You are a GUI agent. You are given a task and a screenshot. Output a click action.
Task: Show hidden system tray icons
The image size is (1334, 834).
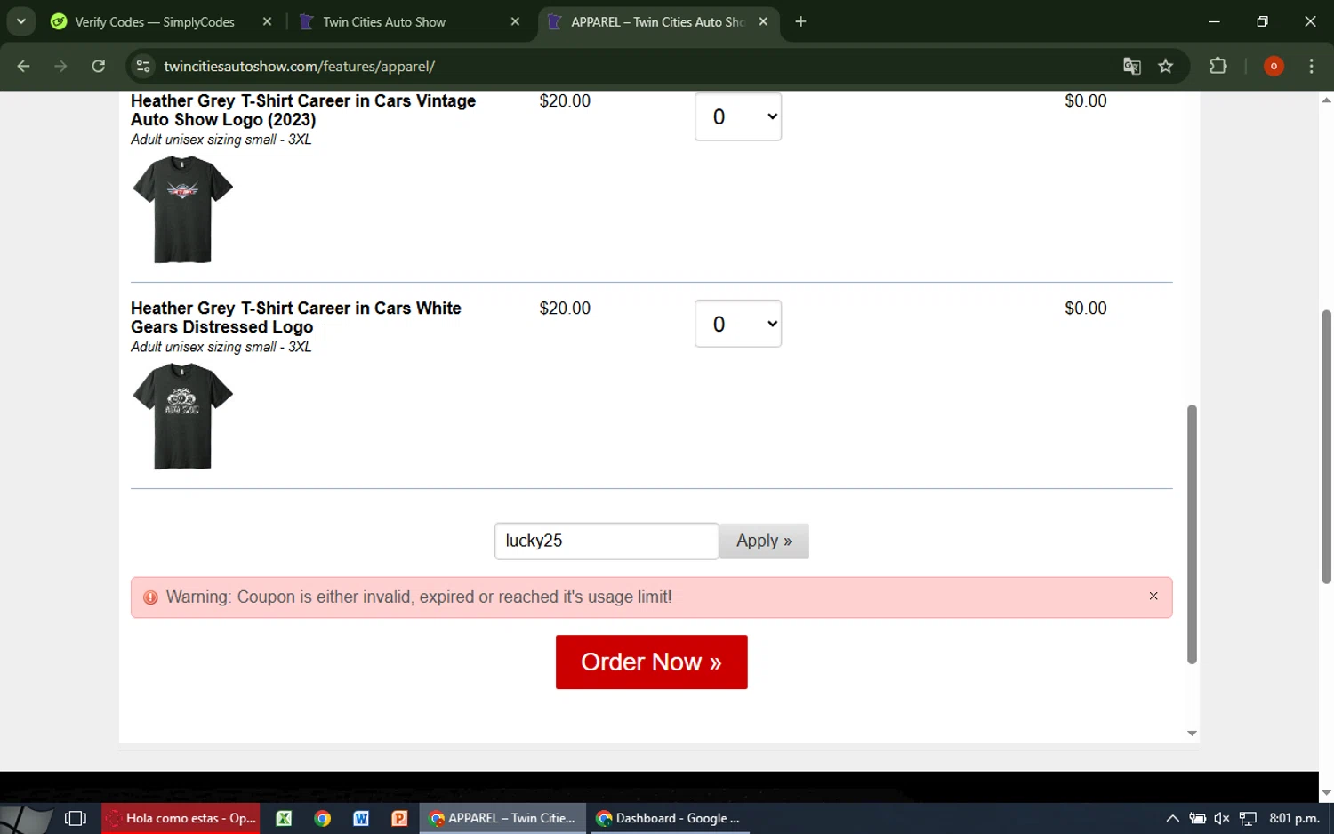pos(1172,818)
